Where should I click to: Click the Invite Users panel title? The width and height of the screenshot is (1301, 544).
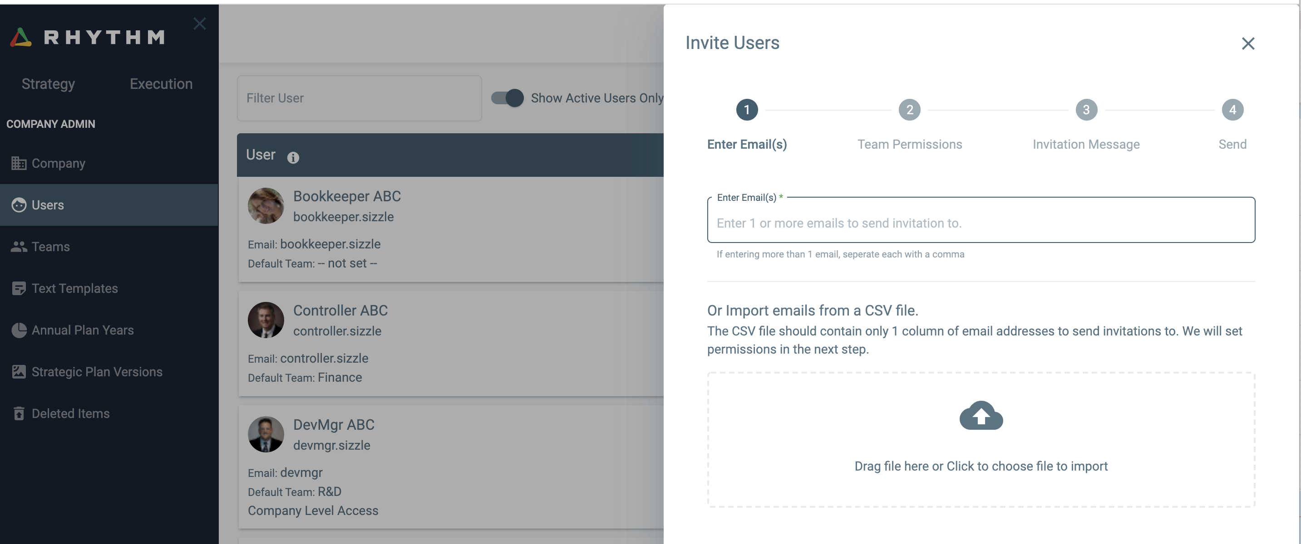pos(732,43)
